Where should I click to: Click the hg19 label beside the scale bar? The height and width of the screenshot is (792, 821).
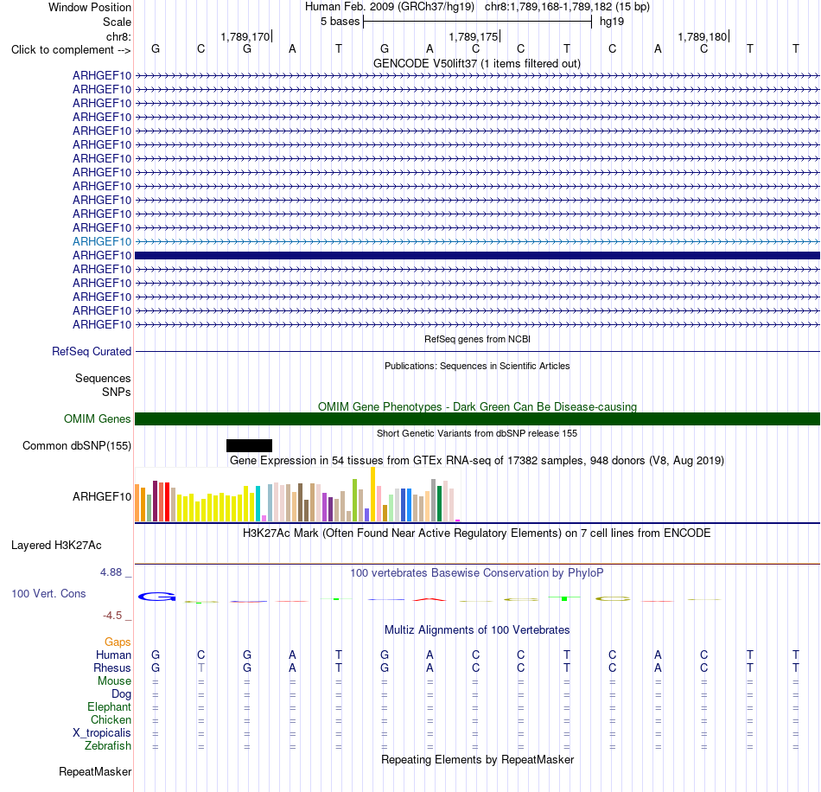point(612,22)
